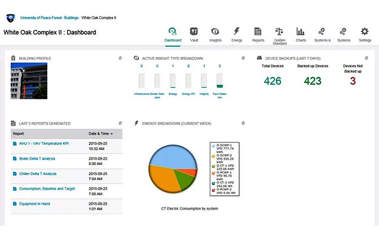379x231 pixels.
Task: Click the 2015-09-25 1:01 AM timestamp
Action: (98, 206)
